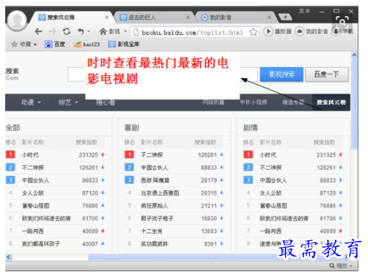Open 中国合伙人 in the 剧情 list
Screen dimensions: 368x272
point(274,181)
